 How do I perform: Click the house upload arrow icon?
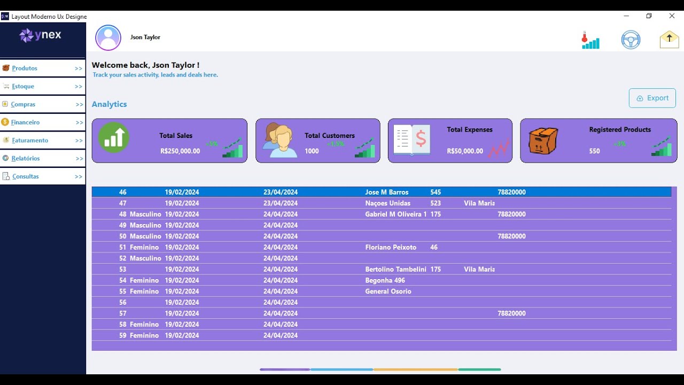669,40
